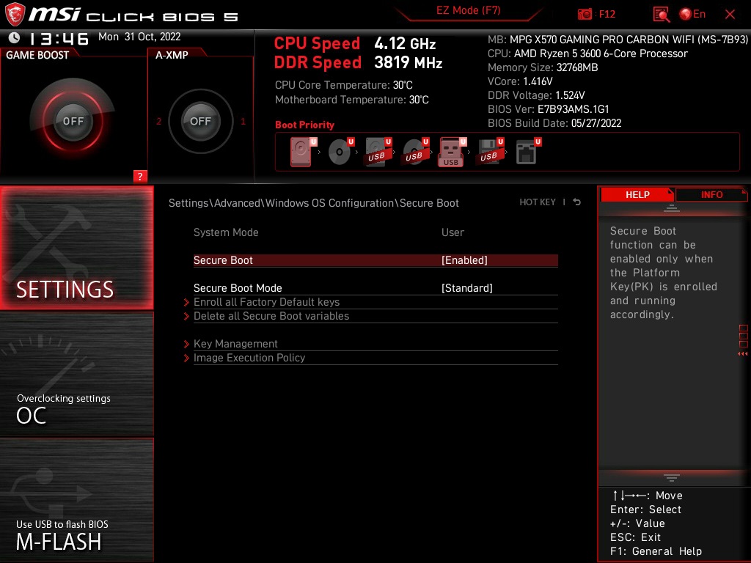Click the DDR Voltage 1.524V reading

536,95
